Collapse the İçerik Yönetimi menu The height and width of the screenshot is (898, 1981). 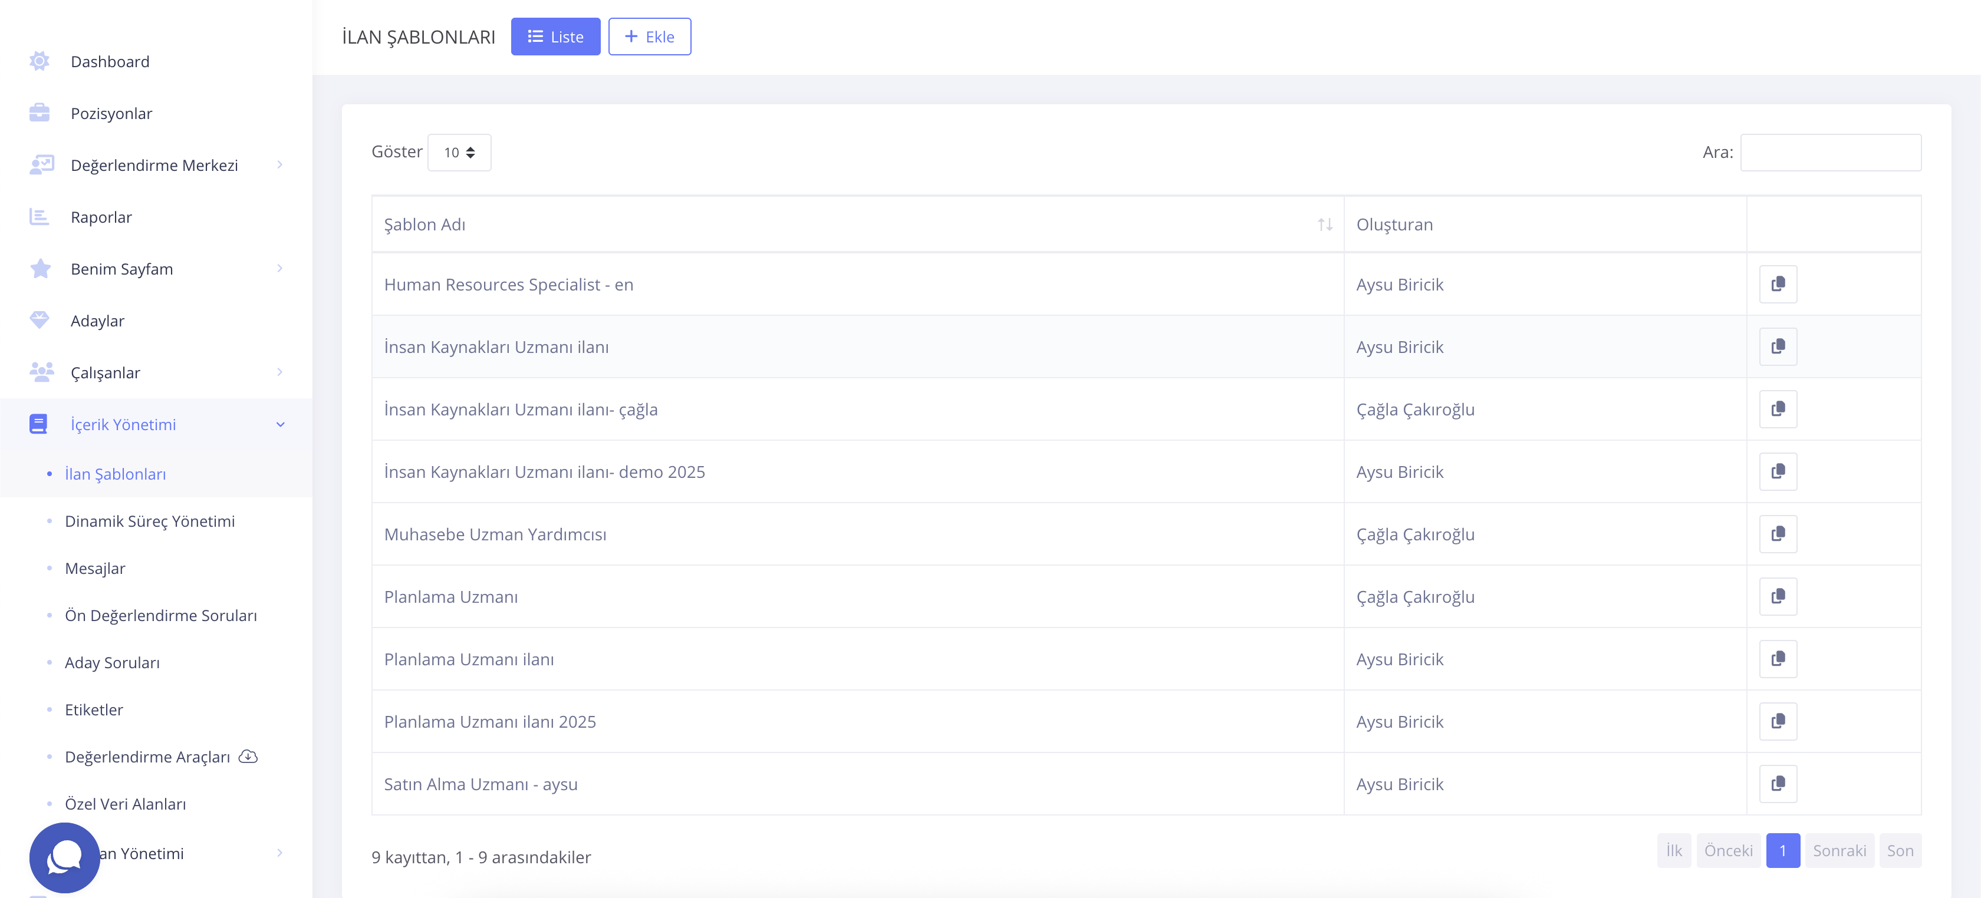[280, 424]
